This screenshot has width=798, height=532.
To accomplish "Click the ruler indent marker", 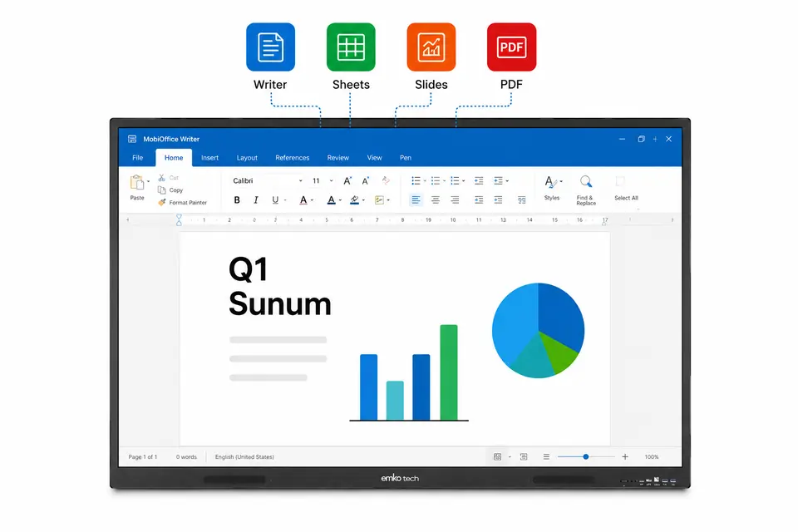I will (x=179, y=220).
